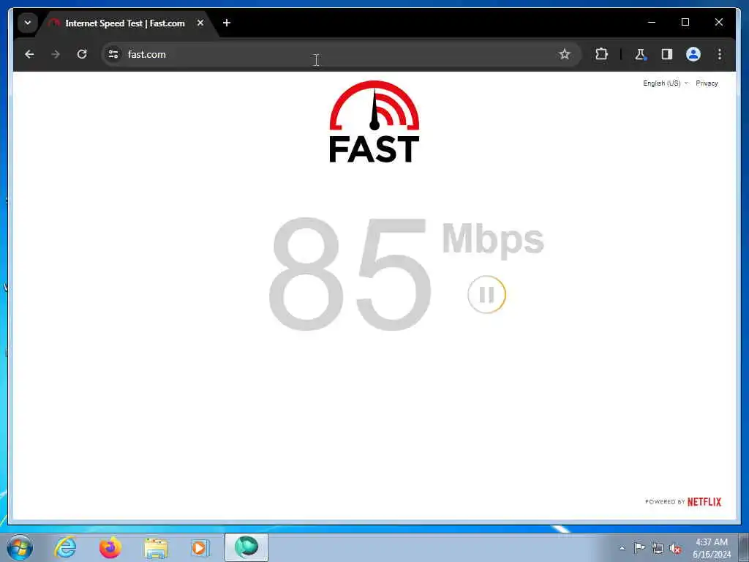This screenshot has width=749, height=562.
Task: Click the active browser taskbar button
Action: (246, 547)
